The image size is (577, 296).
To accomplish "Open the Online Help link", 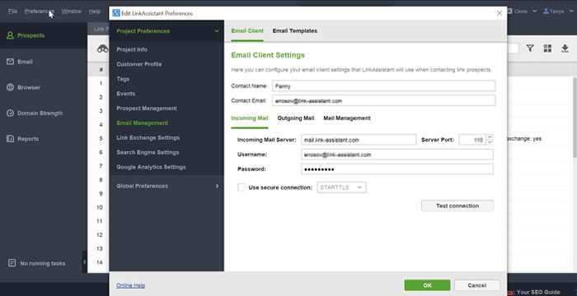I will (130, 285).
